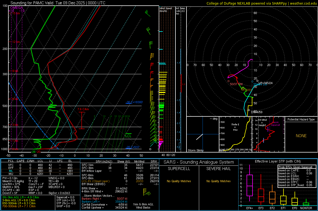Image resolution: width=318 pixels, height=211 pixels.
Task: Click 'Effective Layer STP (with CIN)' title
Action: pos(278,161)
